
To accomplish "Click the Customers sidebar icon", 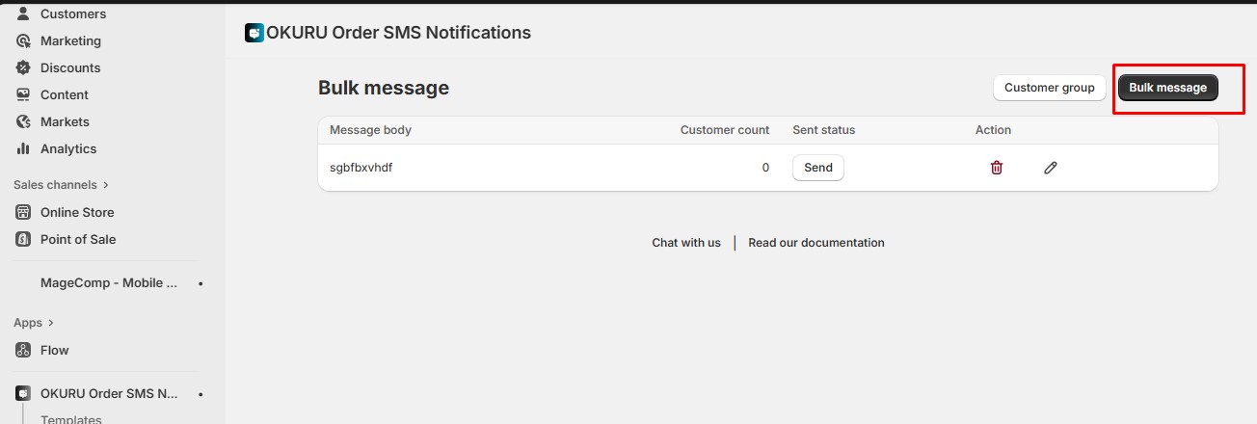I will [24, 14].
